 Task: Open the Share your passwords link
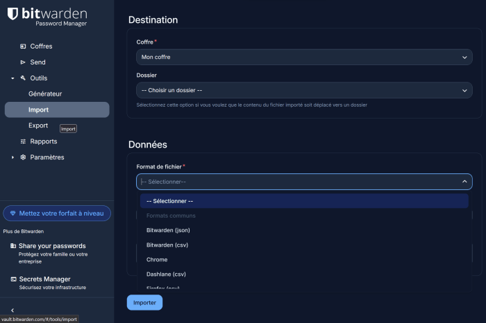pos(52,246)
